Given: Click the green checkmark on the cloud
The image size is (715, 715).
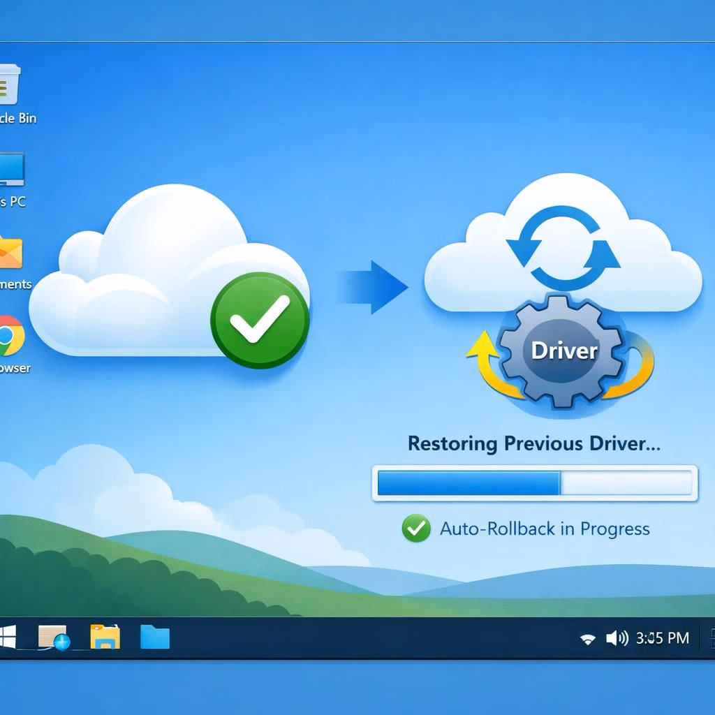Looking at the screenshot, I should 260,320.
